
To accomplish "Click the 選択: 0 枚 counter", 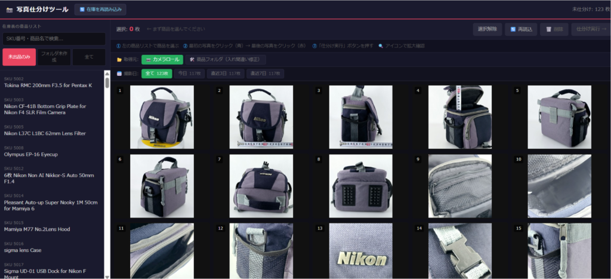I will tap(128, 29).
